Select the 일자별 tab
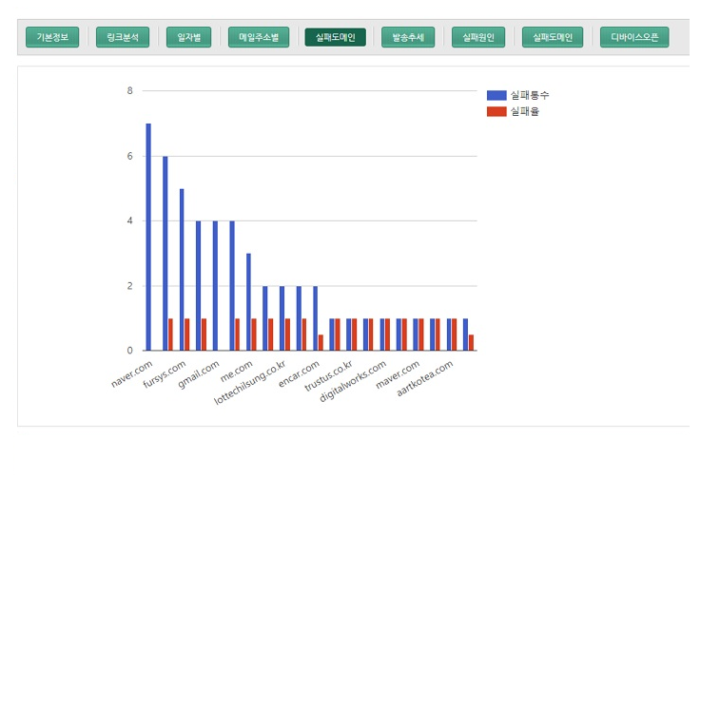 tap(188, 37)
